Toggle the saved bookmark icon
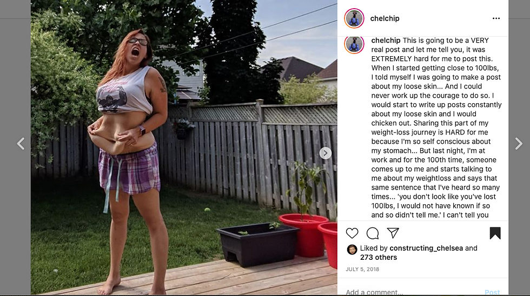This screenshot has width=530, height=296. click(495, 233)
